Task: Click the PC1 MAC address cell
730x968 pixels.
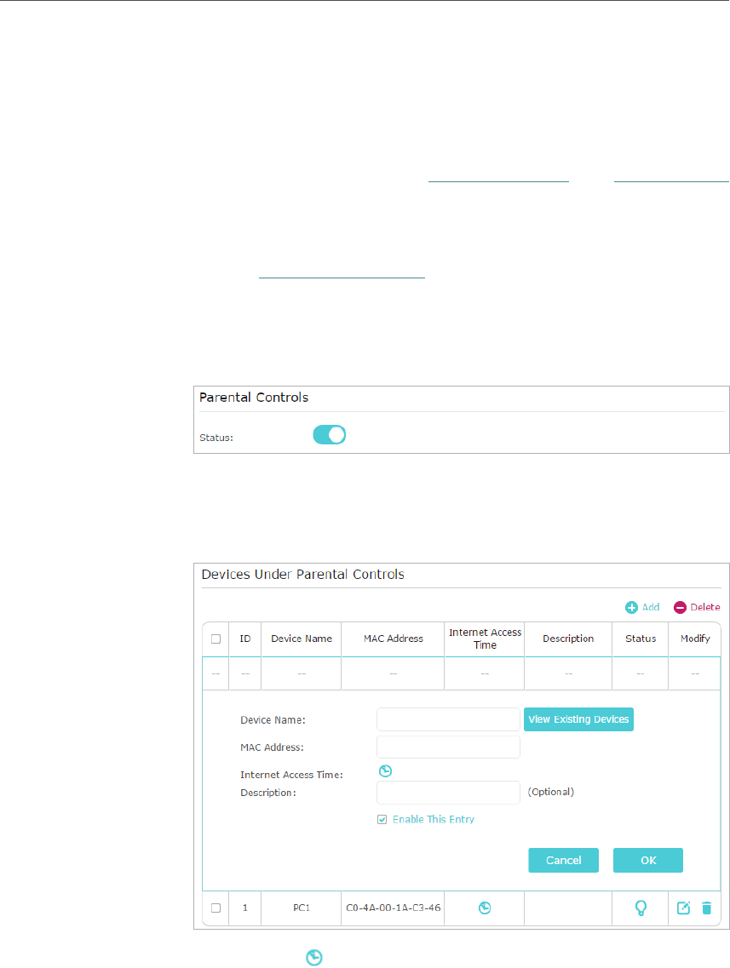Action: coord(393,908)
